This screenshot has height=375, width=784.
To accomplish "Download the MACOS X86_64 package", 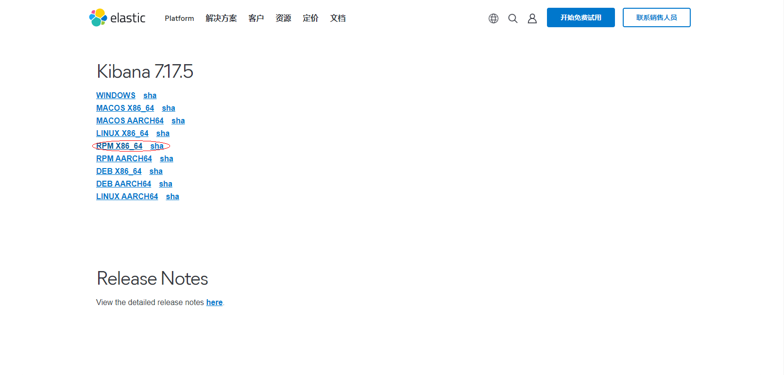I will 125,108.
